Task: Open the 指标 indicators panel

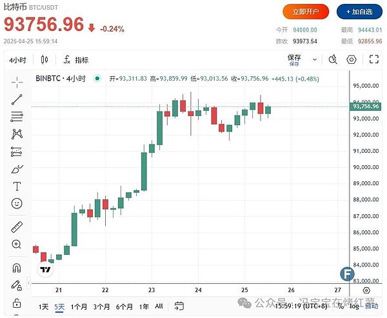Action: 76,60
